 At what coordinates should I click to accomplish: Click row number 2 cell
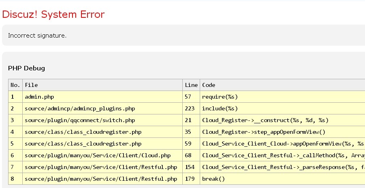[15, 108]
